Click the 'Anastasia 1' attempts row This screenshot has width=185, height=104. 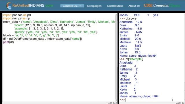129,62
